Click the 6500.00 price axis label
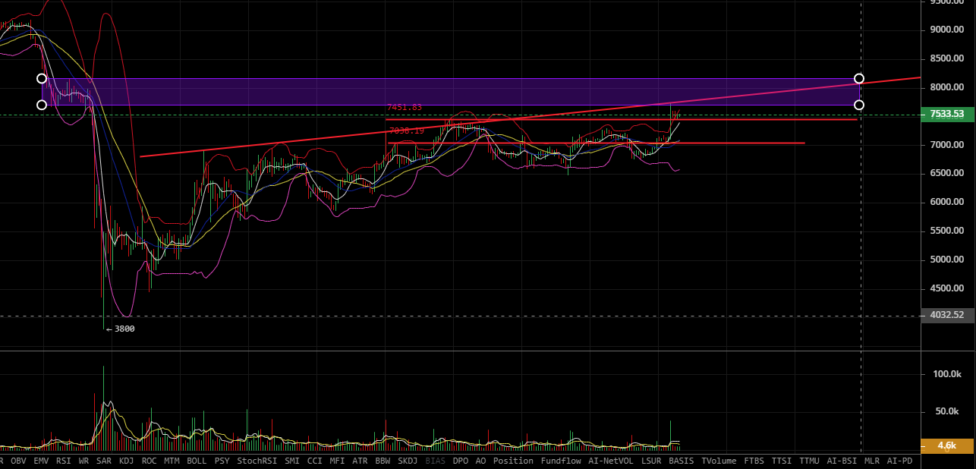This screenshot has width=976, height=469. pos(946,173)
